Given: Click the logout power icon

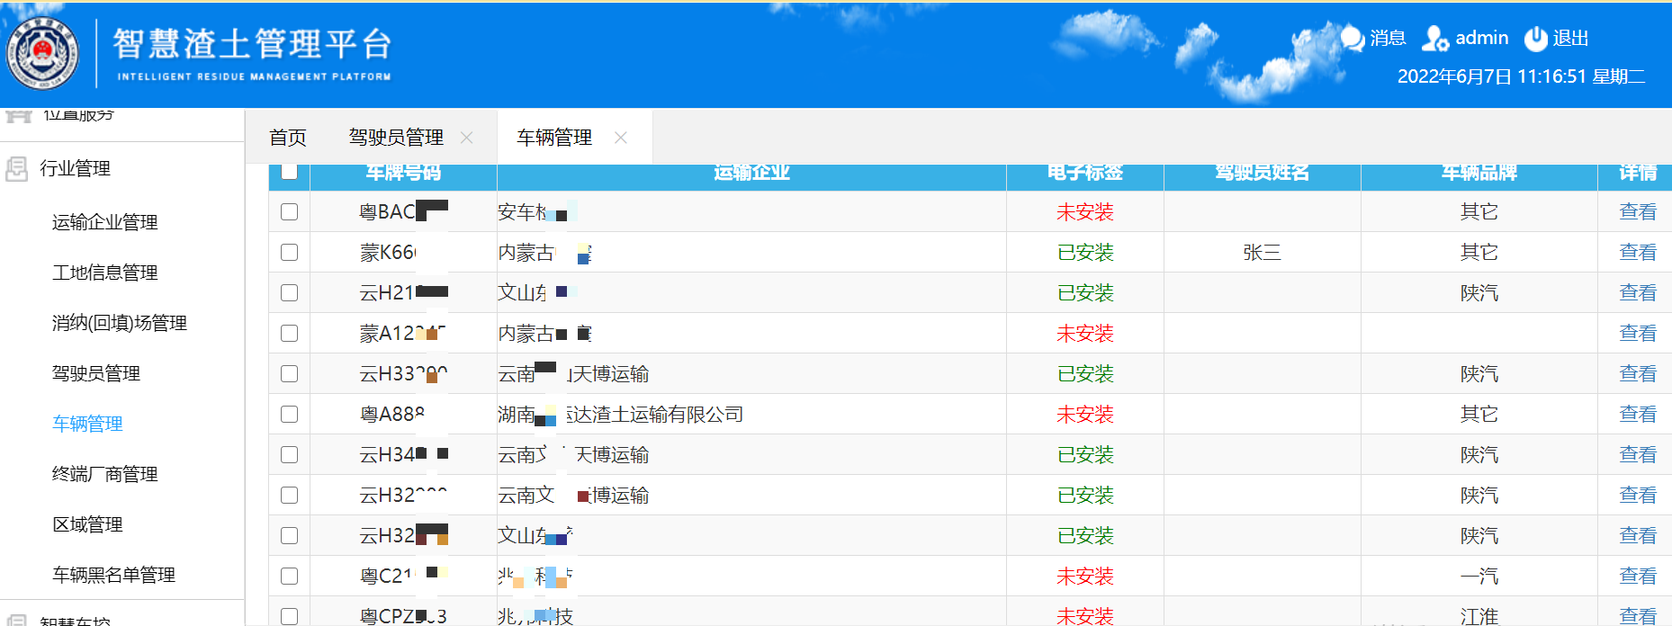Looking at the screenshot, I should tap(1535, 39).
